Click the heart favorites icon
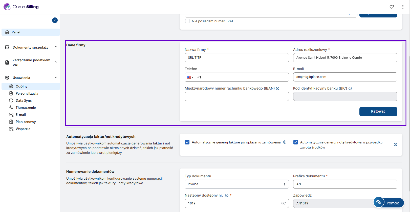This screenshot has width=410, height=212. 392,7
